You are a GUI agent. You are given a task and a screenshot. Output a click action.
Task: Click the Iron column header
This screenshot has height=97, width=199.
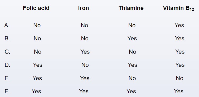click(84, 8)
